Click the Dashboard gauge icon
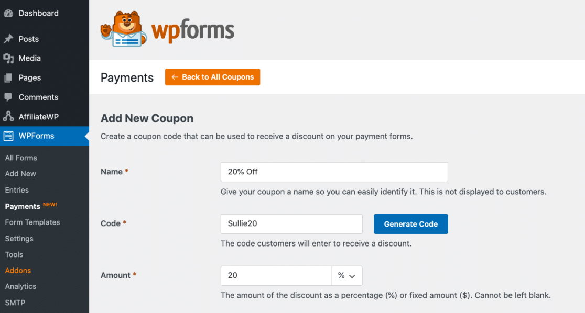This screenshot has height=313, width=585. coord(8,13)
